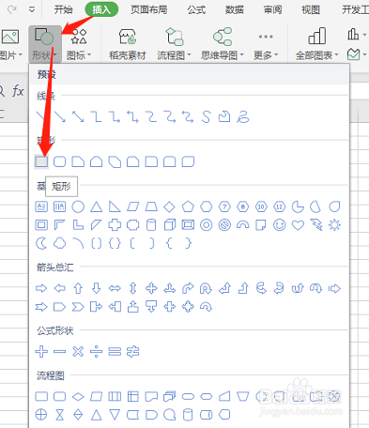Screen dimensions: 369x428
Task: Expand the 形状 shapes dropdown button
Action: [x=44, y=44]
